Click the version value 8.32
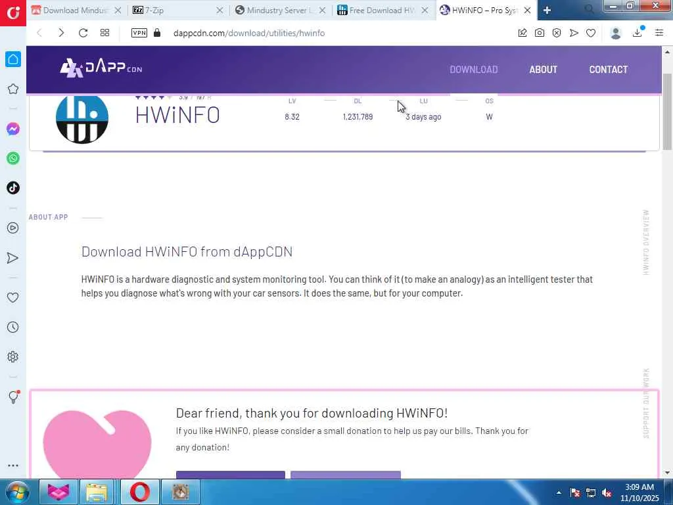This screenshot has width=673, height=505. point(292,117)
